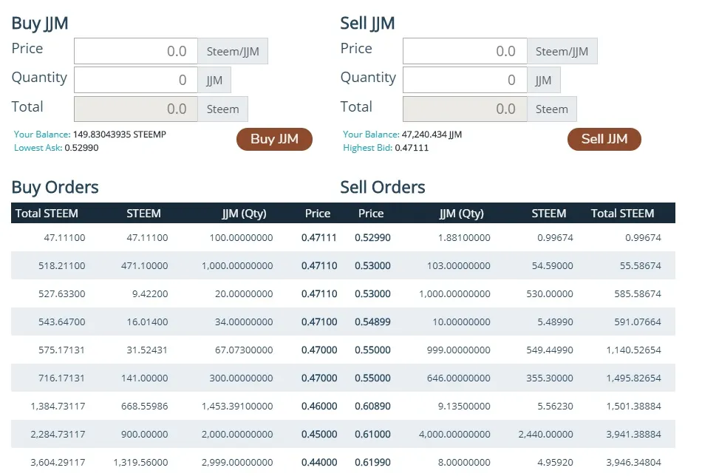Pick the buy order priced 0.46000
The image size is (702, 476).
coord(318,406)
